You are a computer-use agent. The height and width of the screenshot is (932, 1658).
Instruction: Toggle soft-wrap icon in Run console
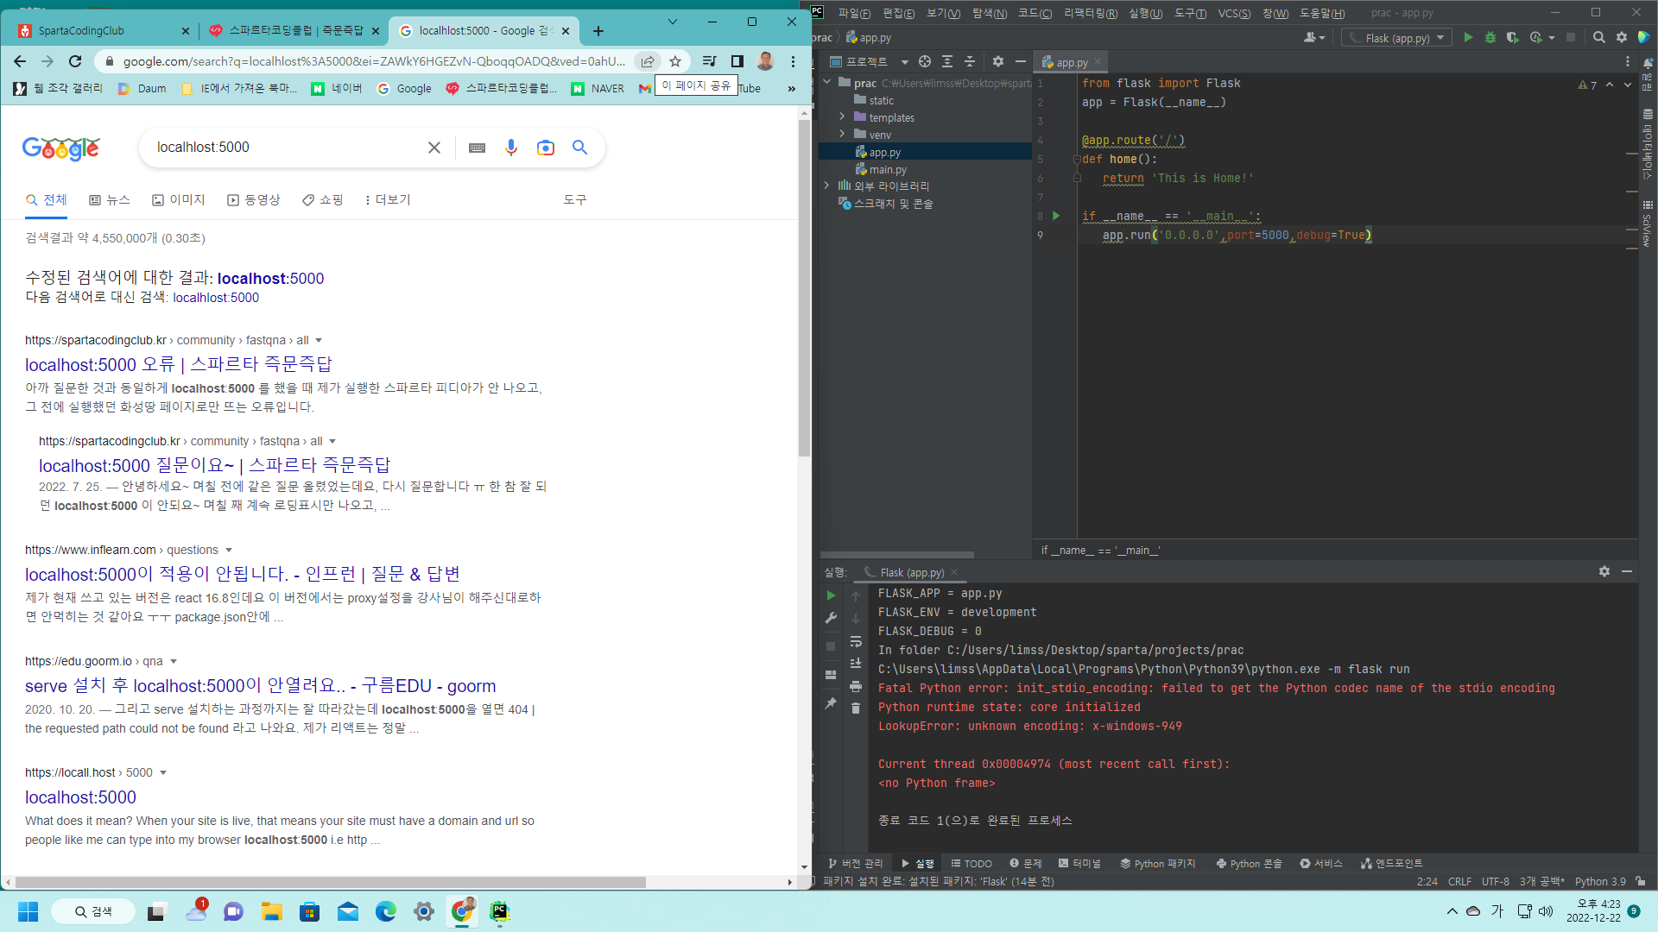pyautogui.click(x=856, y=641)
